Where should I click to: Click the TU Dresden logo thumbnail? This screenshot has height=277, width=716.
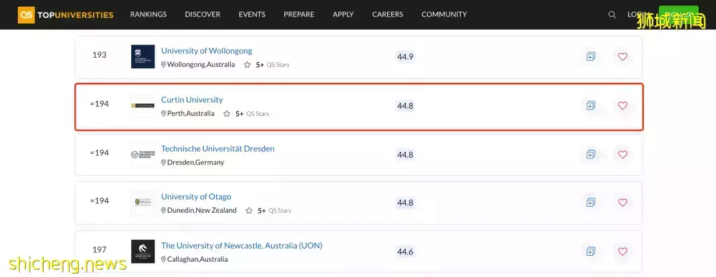[x=143, y=154]
